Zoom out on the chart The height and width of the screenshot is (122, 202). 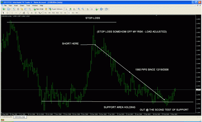click(x=83, y=9)
